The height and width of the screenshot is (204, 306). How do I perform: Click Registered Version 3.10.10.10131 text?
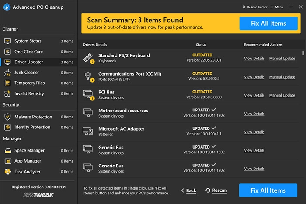[38, 187]
